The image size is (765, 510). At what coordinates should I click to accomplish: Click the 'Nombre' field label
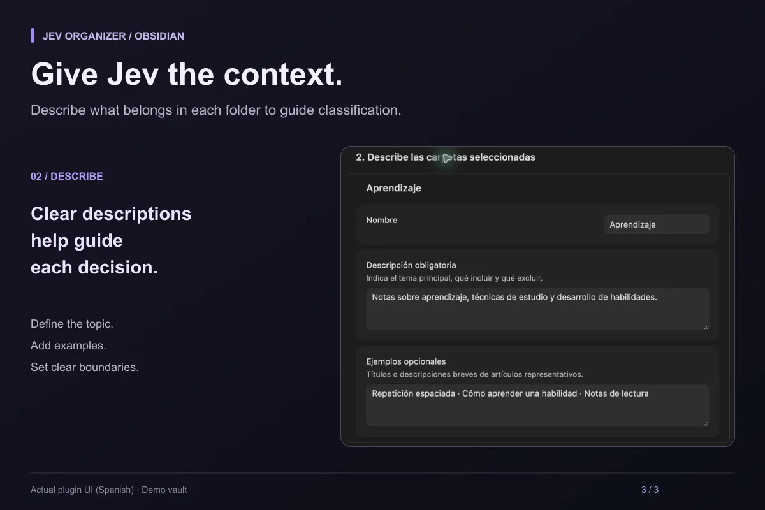(x=382, y=220)
